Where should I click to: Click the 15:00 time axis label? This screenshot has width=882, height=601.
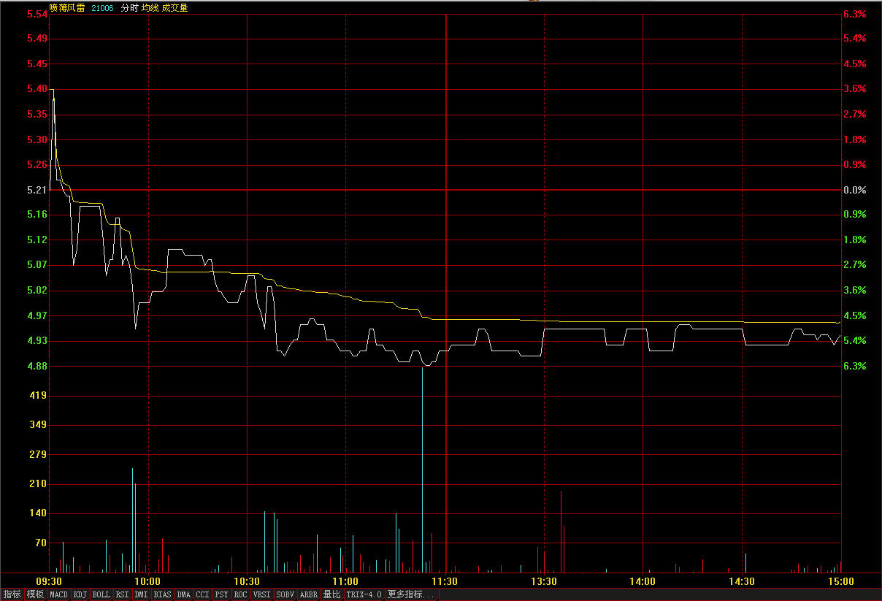click(840, 582)
